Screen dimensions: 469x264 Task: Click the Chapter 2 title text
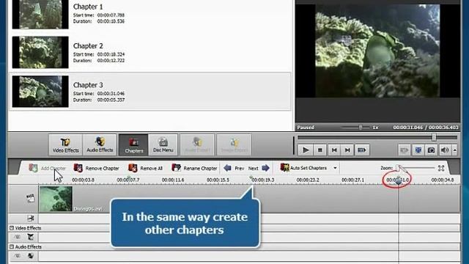point(88,45)
